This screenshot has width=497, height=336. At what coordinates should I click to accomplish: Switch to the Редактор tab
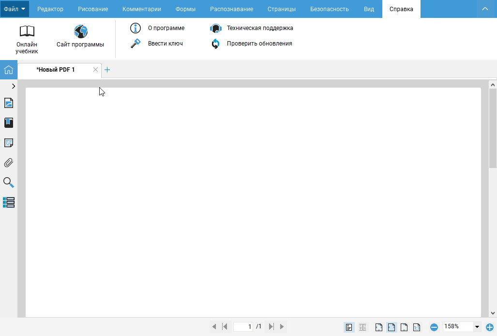point(50,9)
